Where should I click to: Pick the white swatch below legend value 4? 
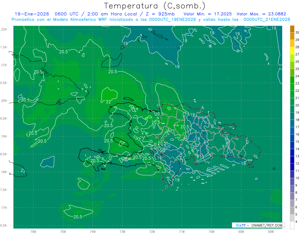[x=292, y=225]
